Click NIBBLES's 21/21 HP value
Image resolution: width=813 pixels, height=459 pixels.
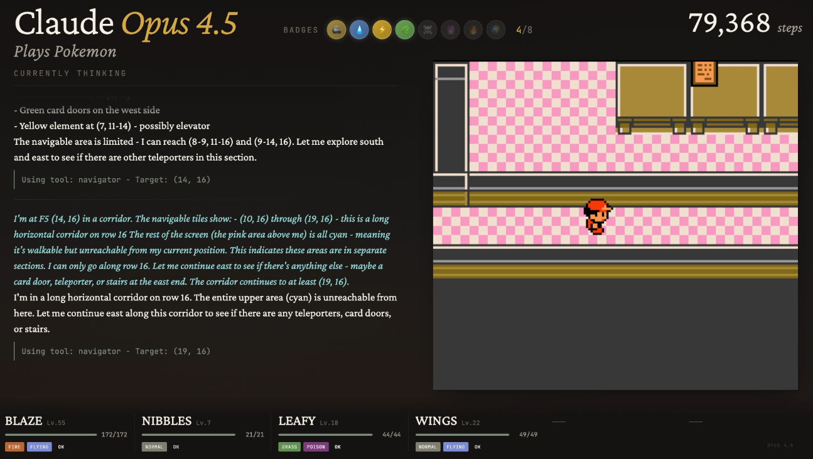255,435
